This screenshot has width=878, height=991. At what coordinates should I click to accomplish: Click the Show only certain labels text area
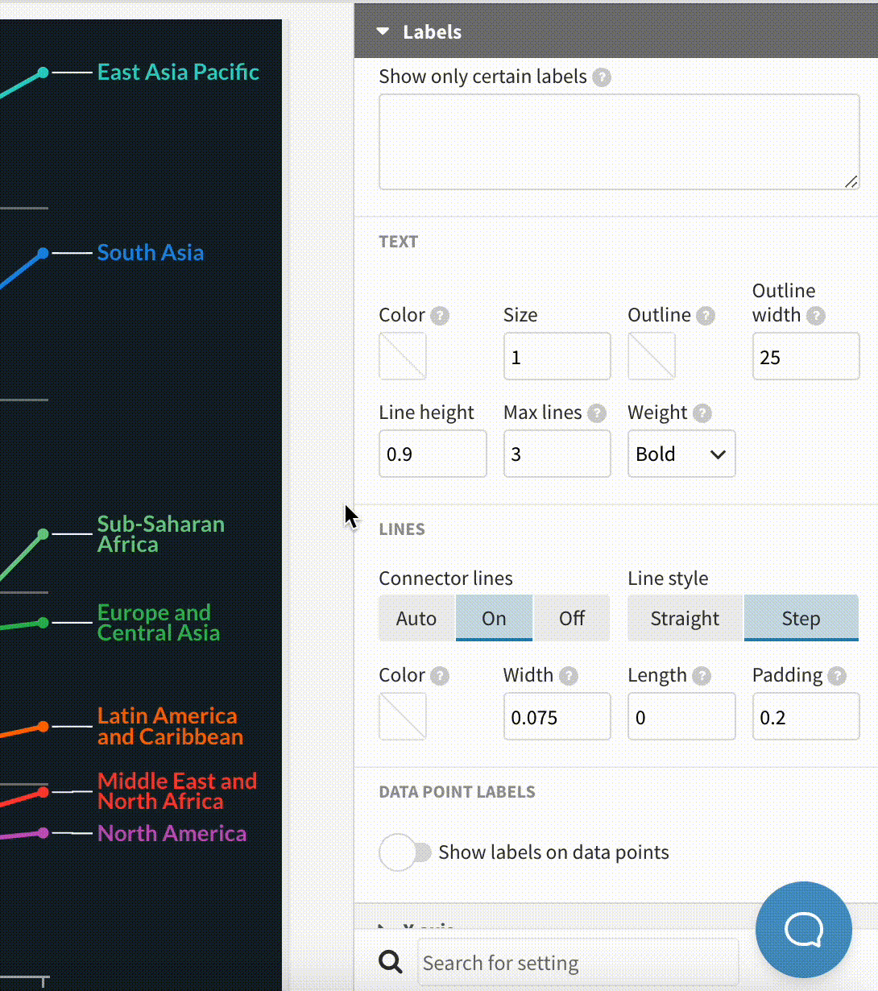pos(619,142)
